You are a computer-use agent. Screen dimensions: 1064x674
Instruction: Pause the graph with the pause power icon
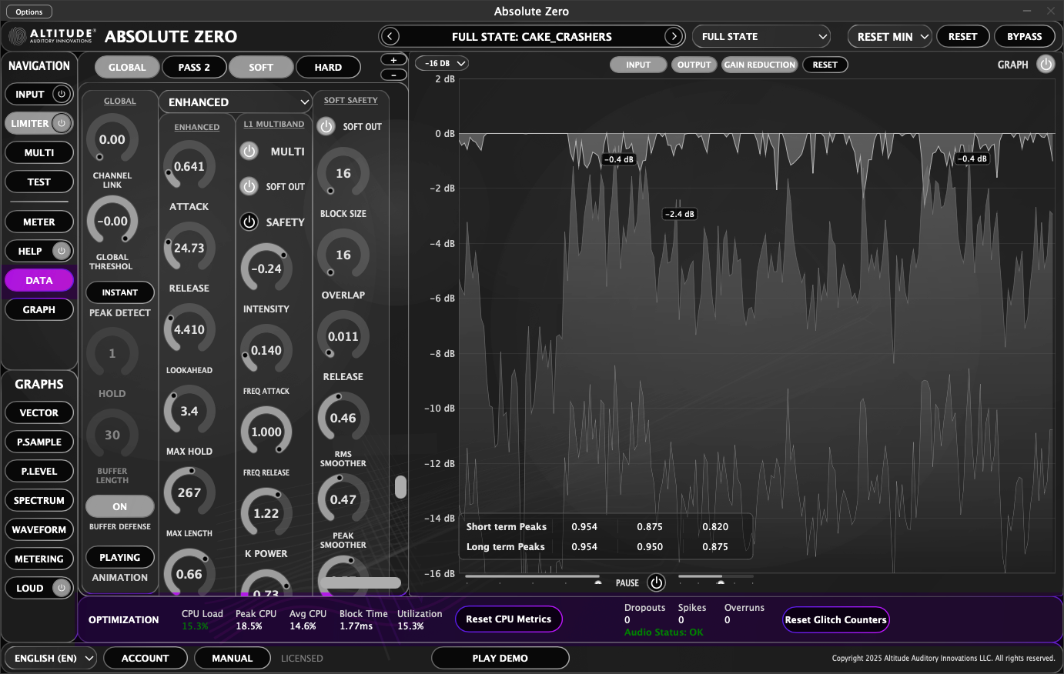click(x=656, y=582)
